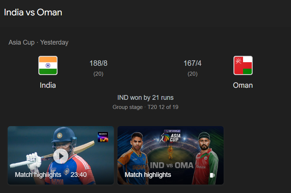The width and height of the screenshot is (291, 193).
Task: Click the story stack icon on second card
Action: point(212,175)
